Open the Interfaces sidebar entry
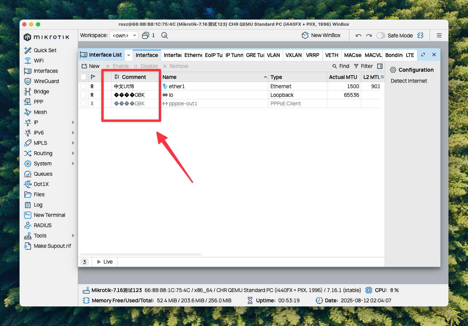 pyautogui.click(x=41, y=71)
